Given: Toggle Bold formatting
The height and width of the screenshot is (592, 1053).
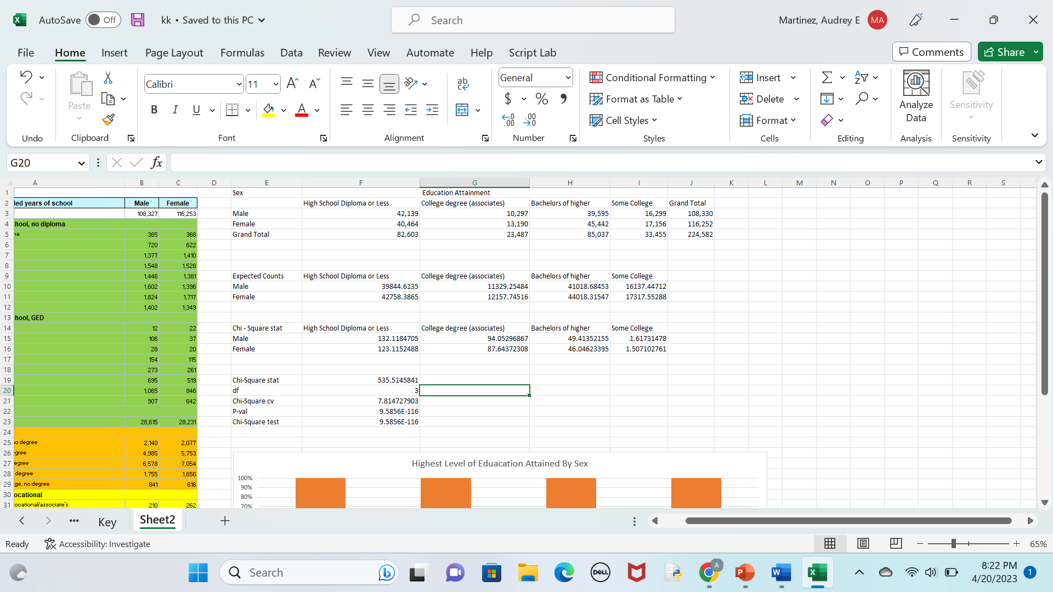Looking at the screenshot, I should [x=154, y=110].
